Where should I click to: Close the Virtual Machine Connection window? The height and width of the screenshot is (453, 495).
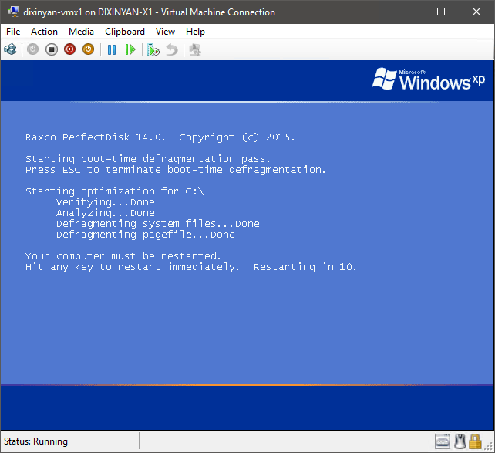[476, 12]
